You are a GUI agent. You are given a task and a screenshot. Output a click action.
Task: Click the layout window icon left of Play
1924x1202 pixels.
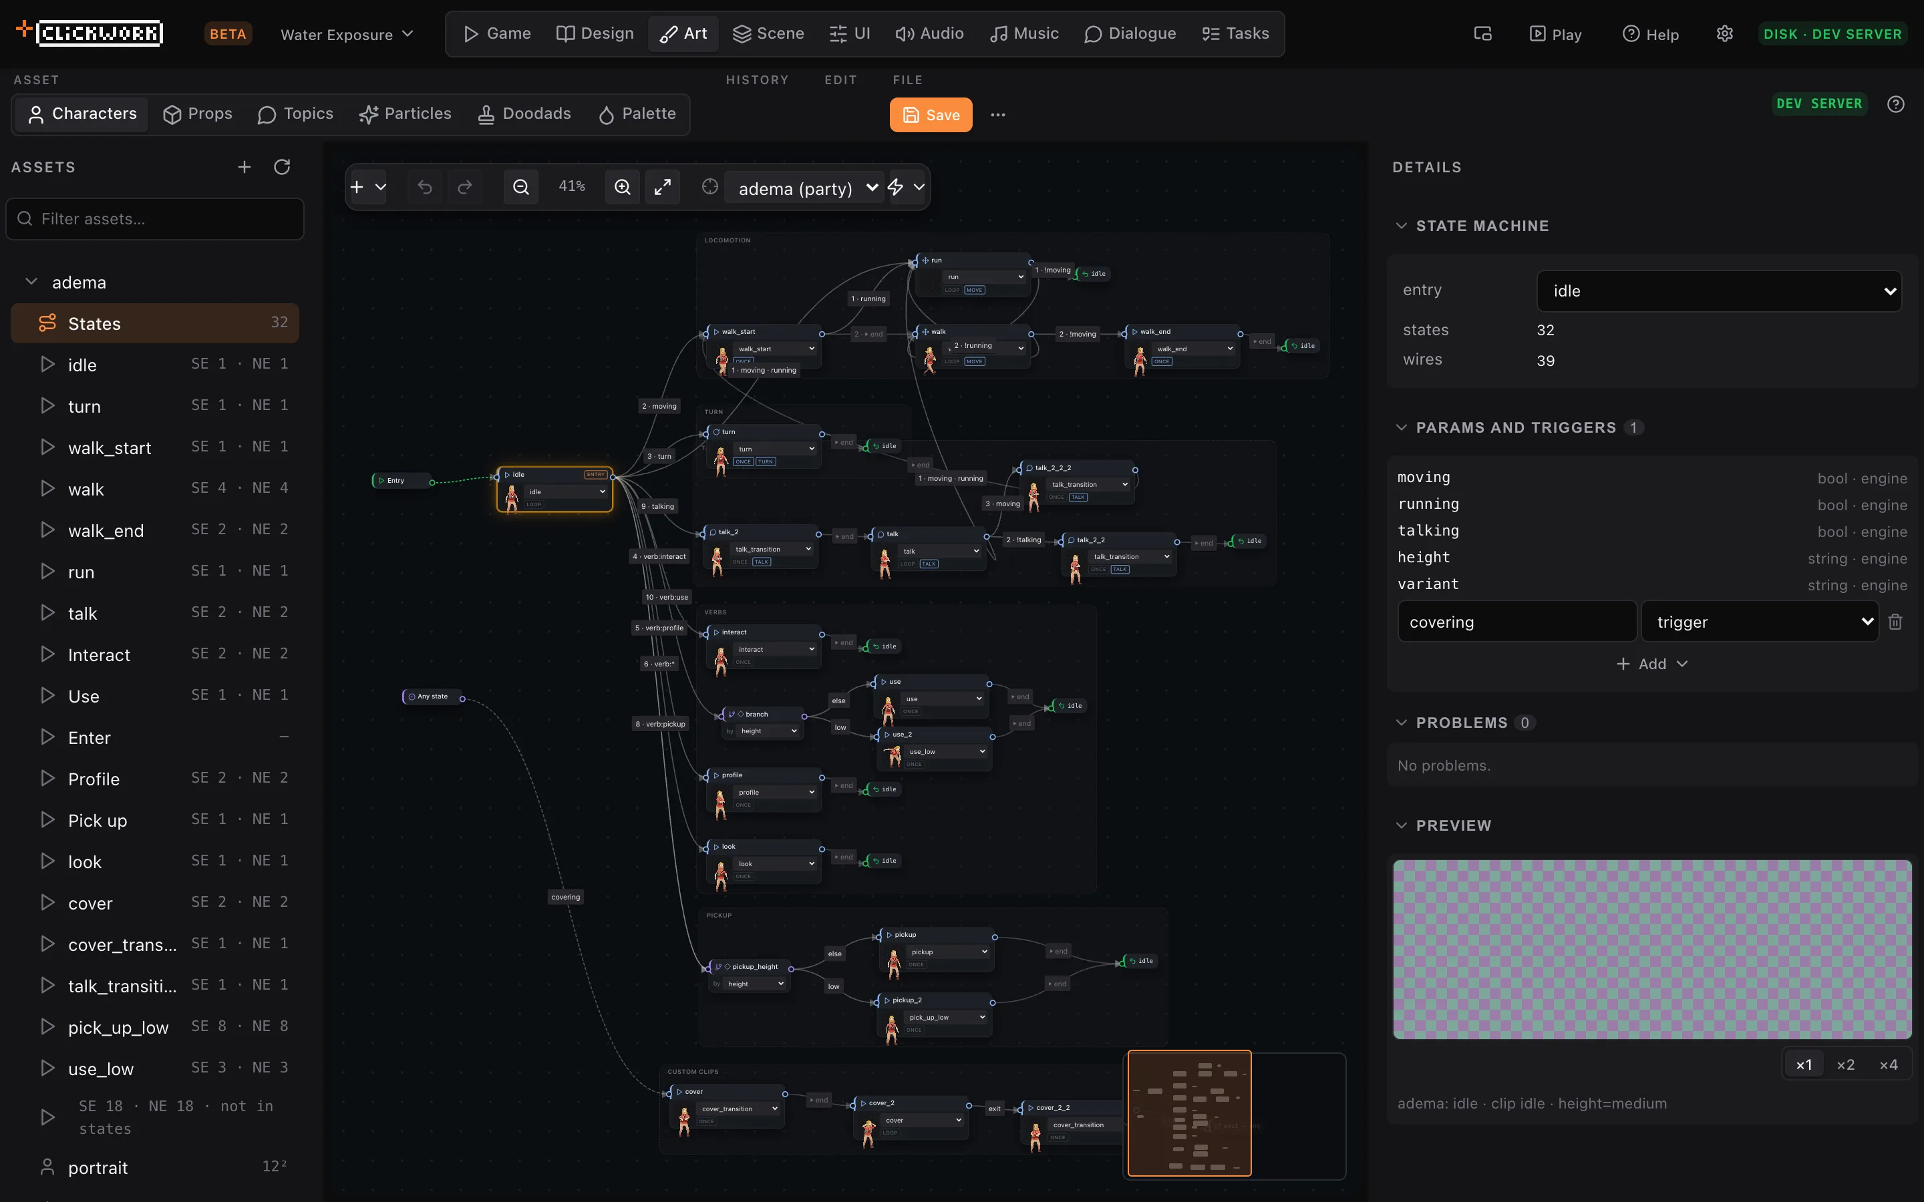pos(1483,34)
